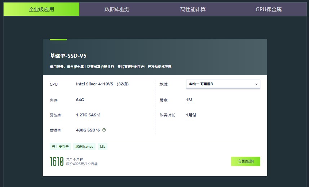309x187 pixels.
Task: Click the 购买时长 label
Action: [167, 115]
